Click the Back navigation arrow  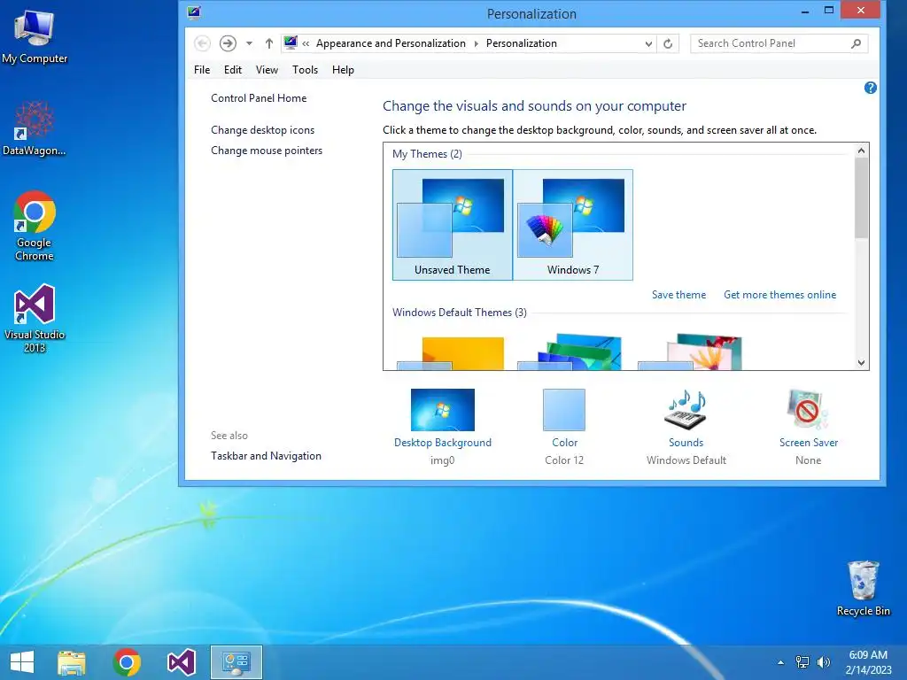point(202,43)
